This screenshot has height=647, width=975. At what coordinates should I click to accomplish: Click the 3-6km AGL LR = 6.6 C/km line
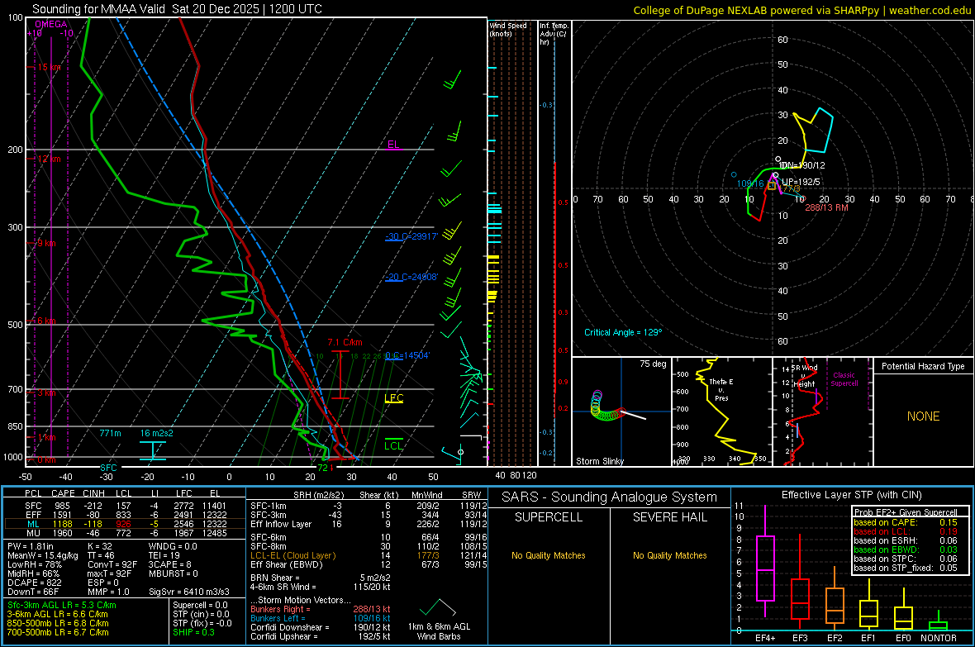tap(58, 614)
